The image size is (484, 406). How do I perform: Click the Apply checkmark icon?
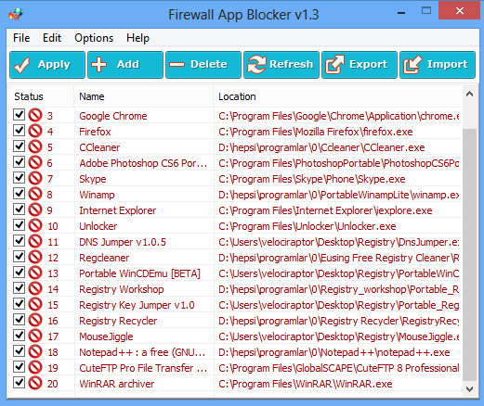22,65
